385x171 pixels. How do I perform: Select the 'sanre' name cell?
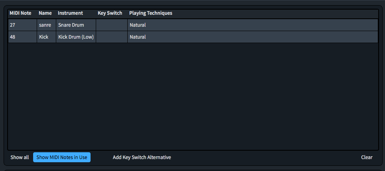click(46, 25)
